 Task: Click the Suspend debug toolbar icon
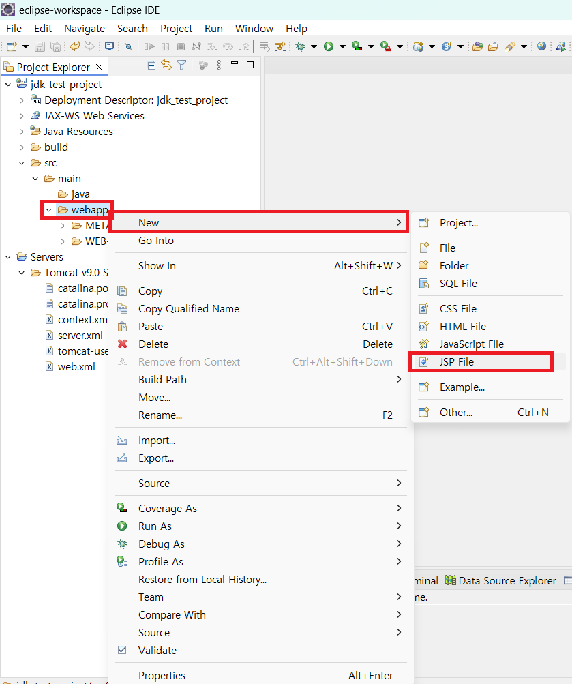click(165, 46)
